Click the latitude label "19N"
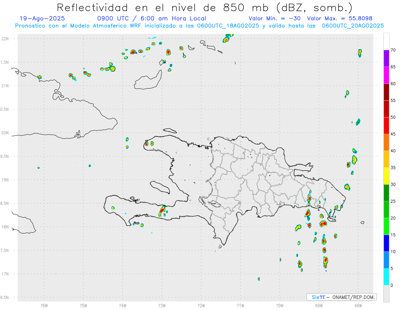Image resolution: width=402 pixels, height=310 pixels. (5, 180)
